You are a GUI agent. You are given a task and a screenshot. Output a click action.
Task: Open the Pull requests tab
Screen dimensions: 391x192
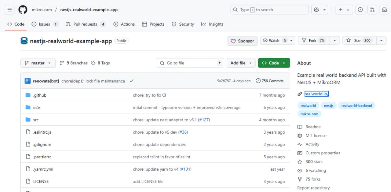(86, 24)
